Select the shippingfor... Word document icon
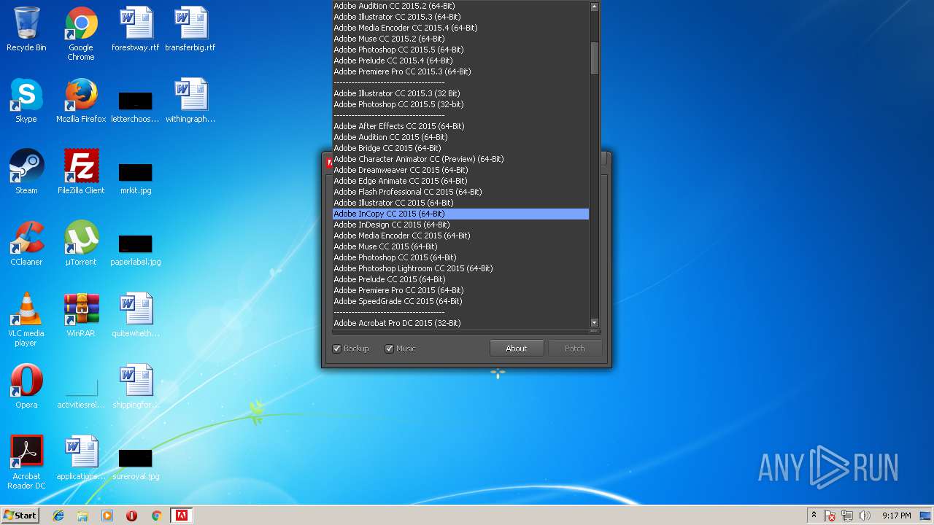Viewport: 934px width, 525px height. tap(136, 386)
